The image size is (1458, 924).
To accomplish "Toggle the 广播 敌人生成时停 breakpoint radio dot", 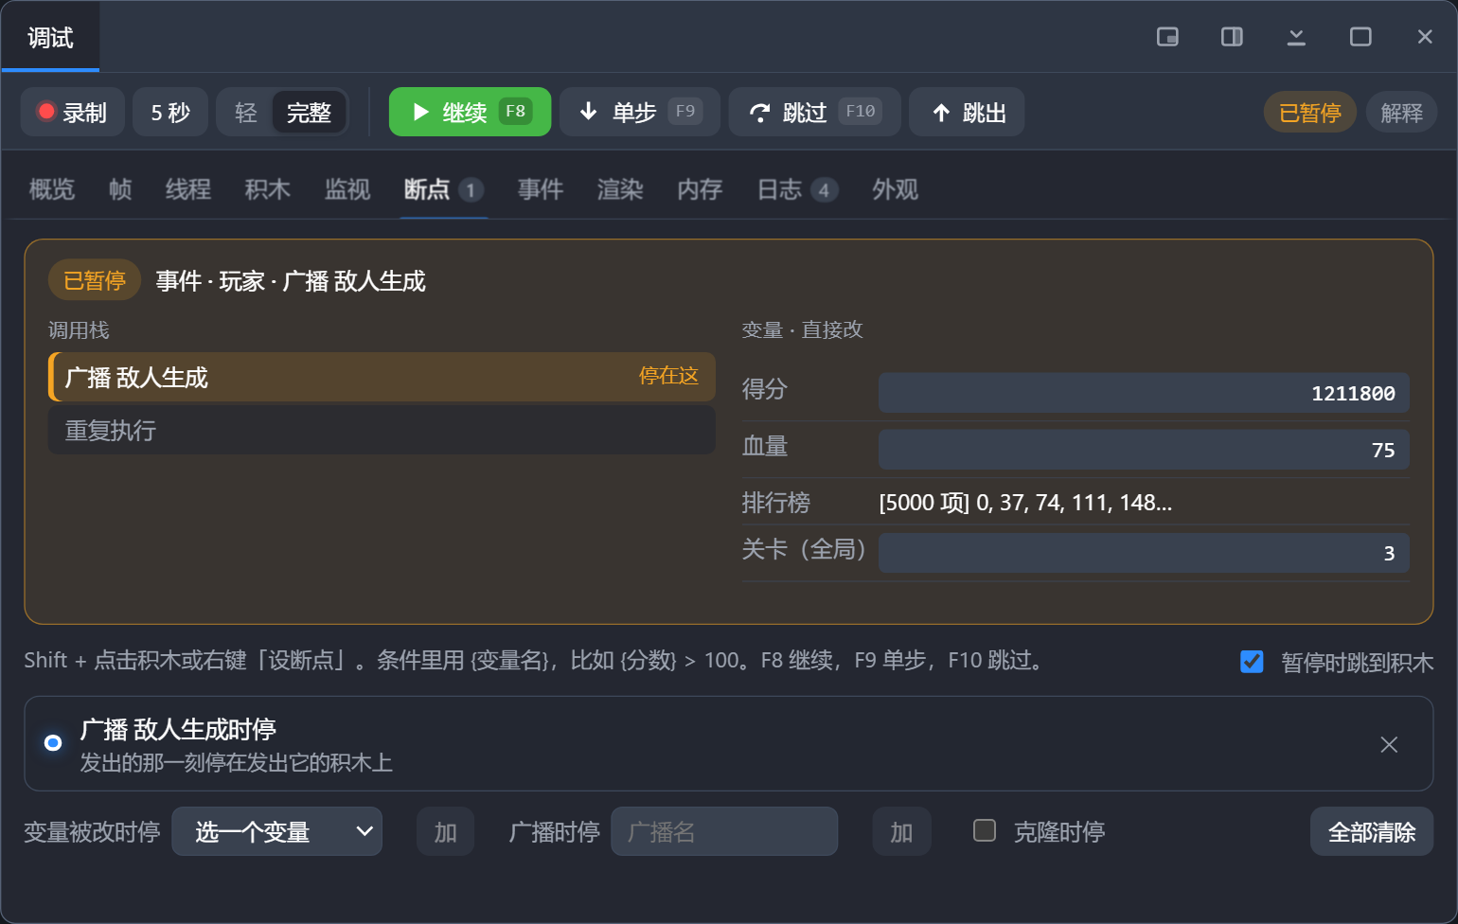I will tap(53, 743).
